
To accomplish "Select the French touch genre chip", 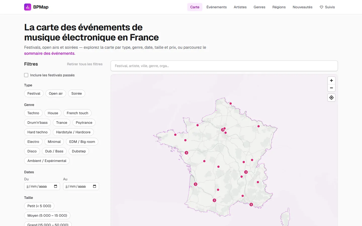I will [x=77, y=113].
